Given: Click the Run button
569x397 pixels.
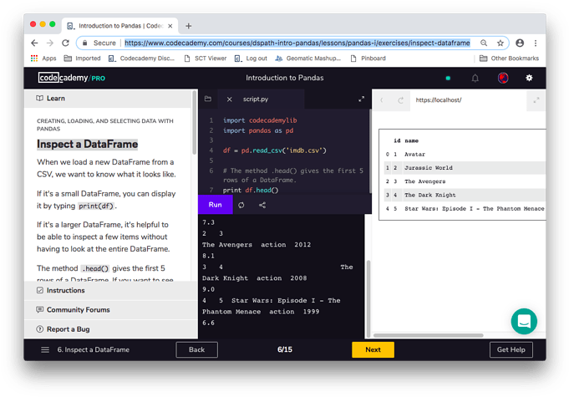Looking at the screenshot, I should 216,205.
